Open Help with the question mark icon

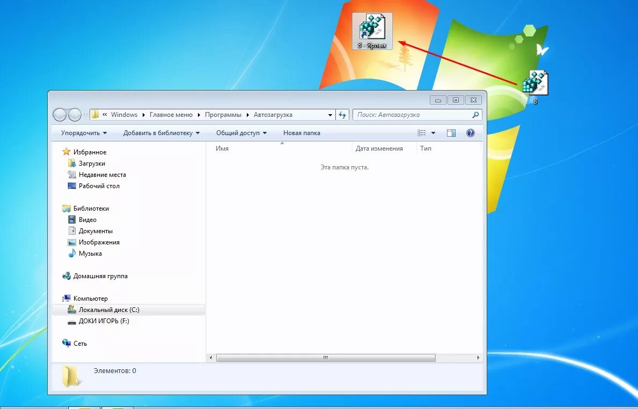(x=471, y=133)
